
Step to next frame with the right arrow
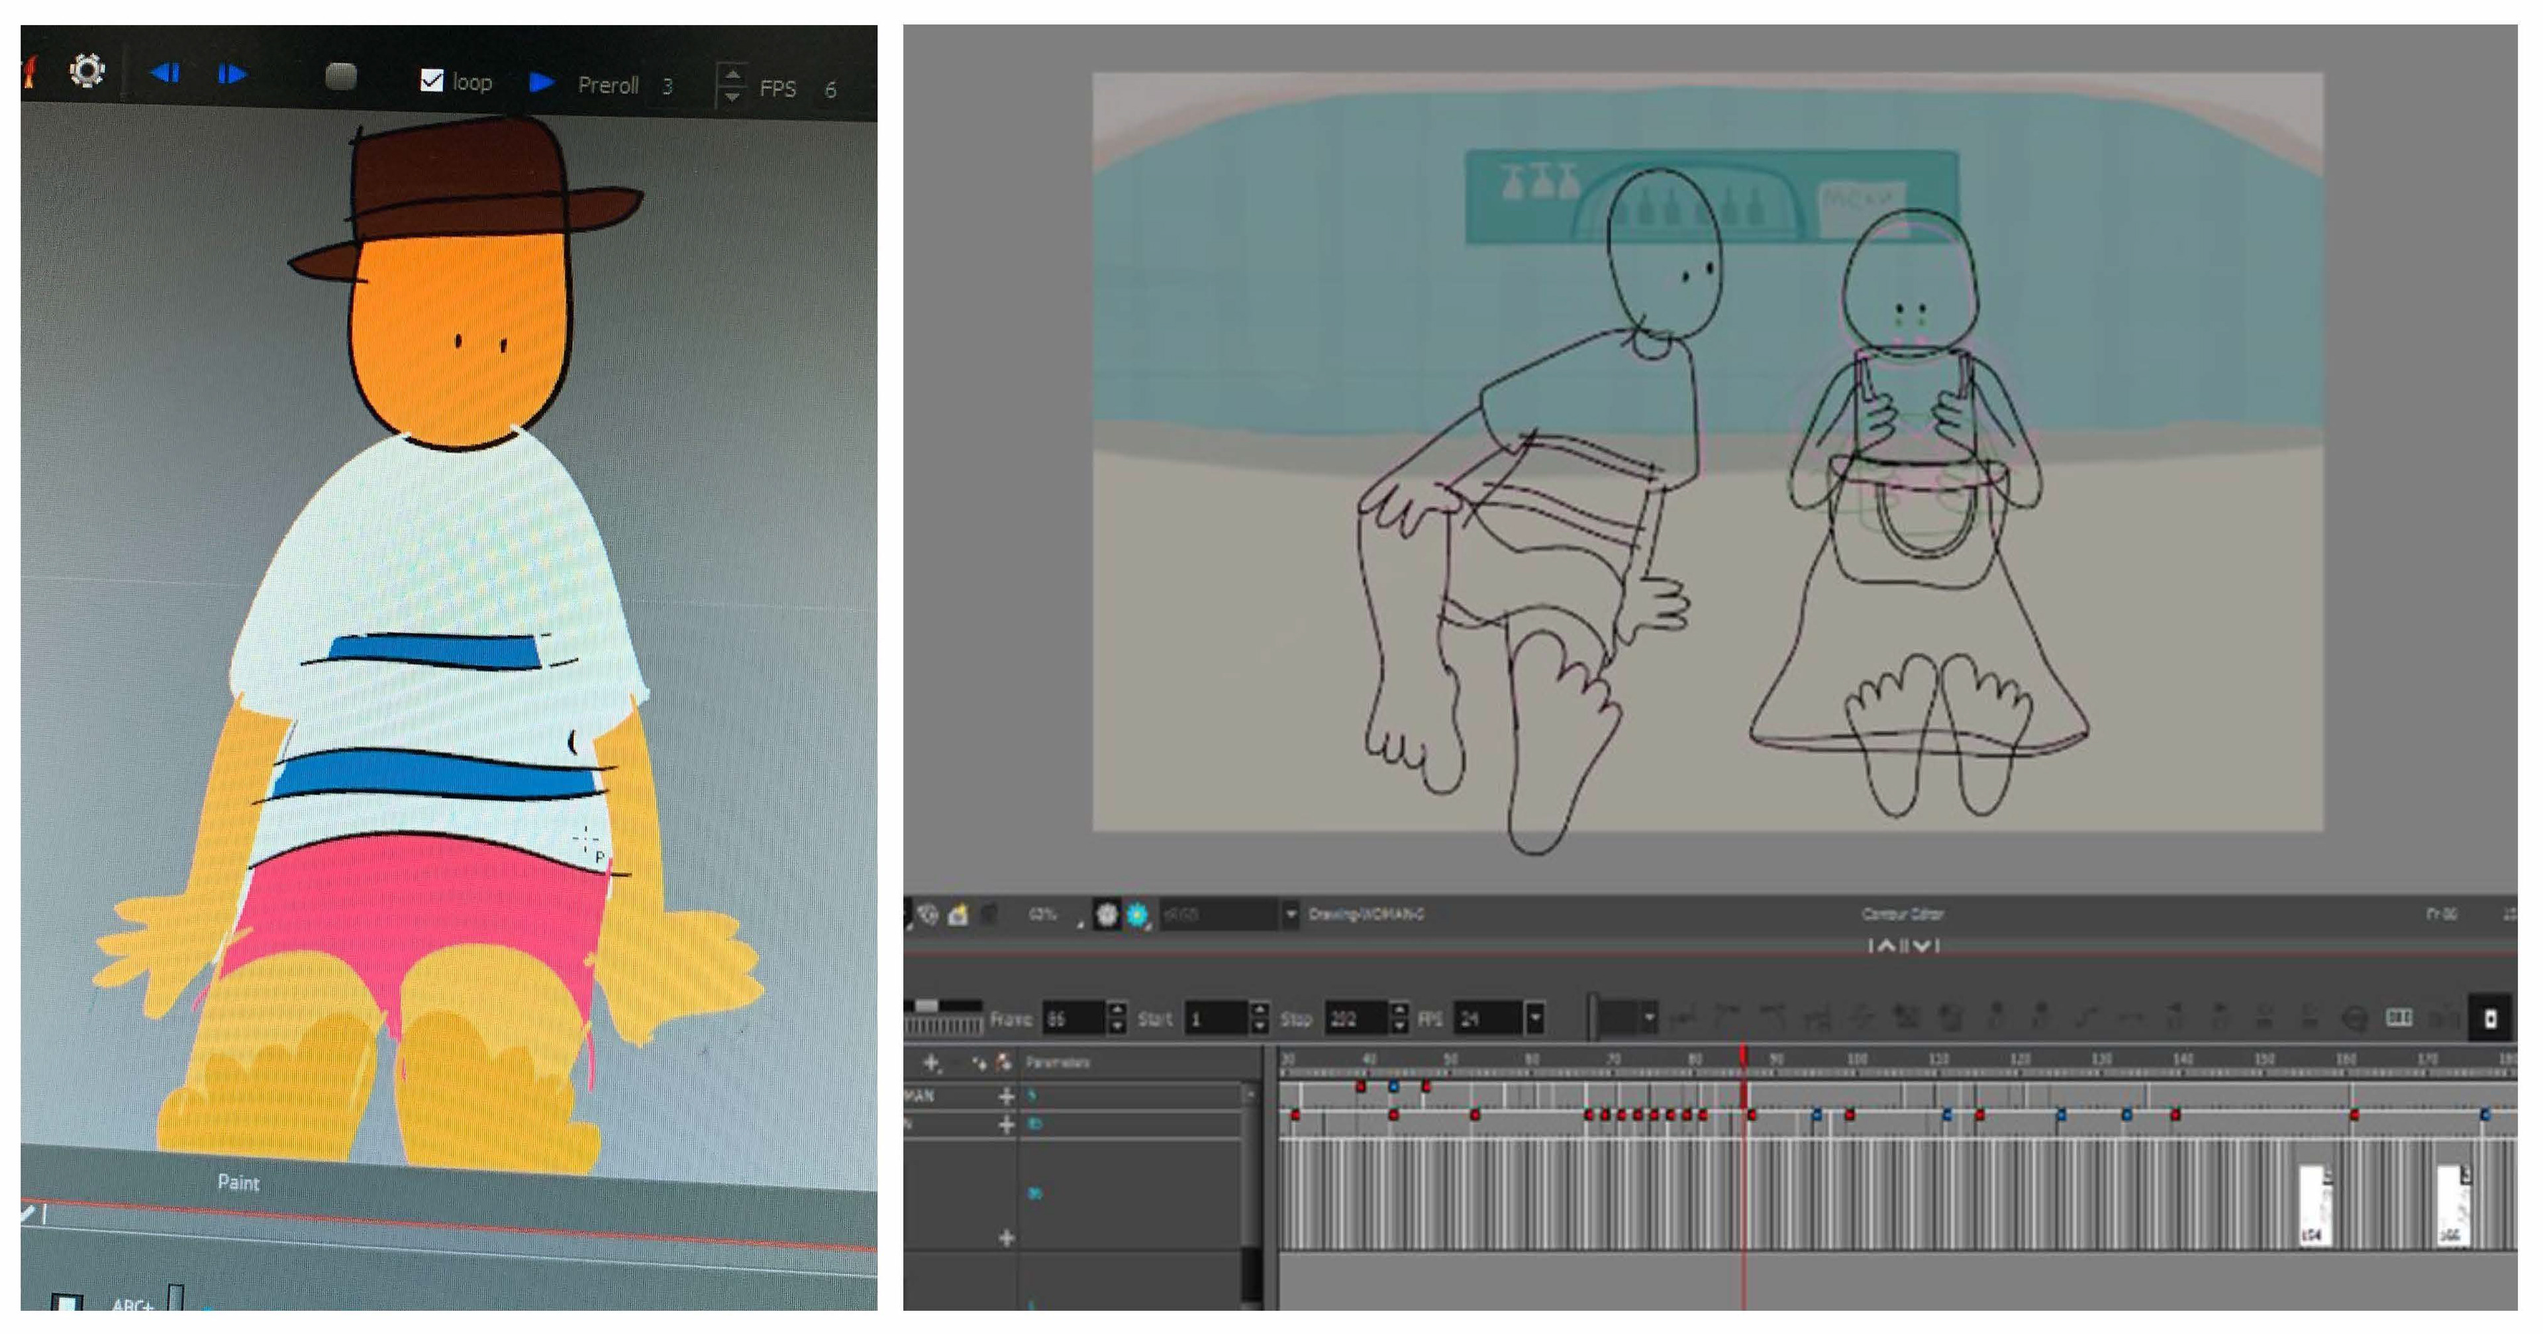coord(231,74)
